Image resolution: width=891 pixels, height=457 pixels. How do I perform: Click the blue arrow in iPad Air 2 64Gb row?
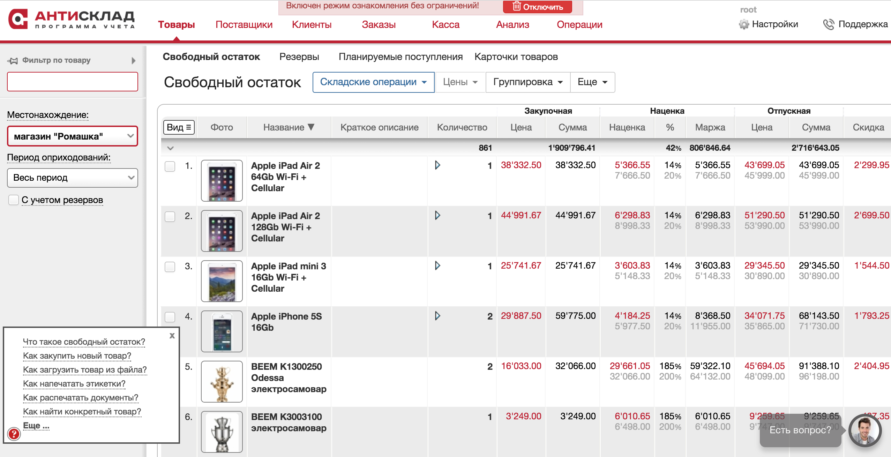tap(437, 165)
